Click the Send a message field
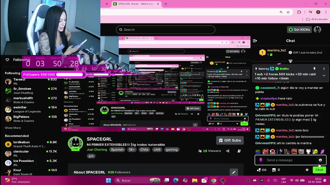 pos(291,160)
